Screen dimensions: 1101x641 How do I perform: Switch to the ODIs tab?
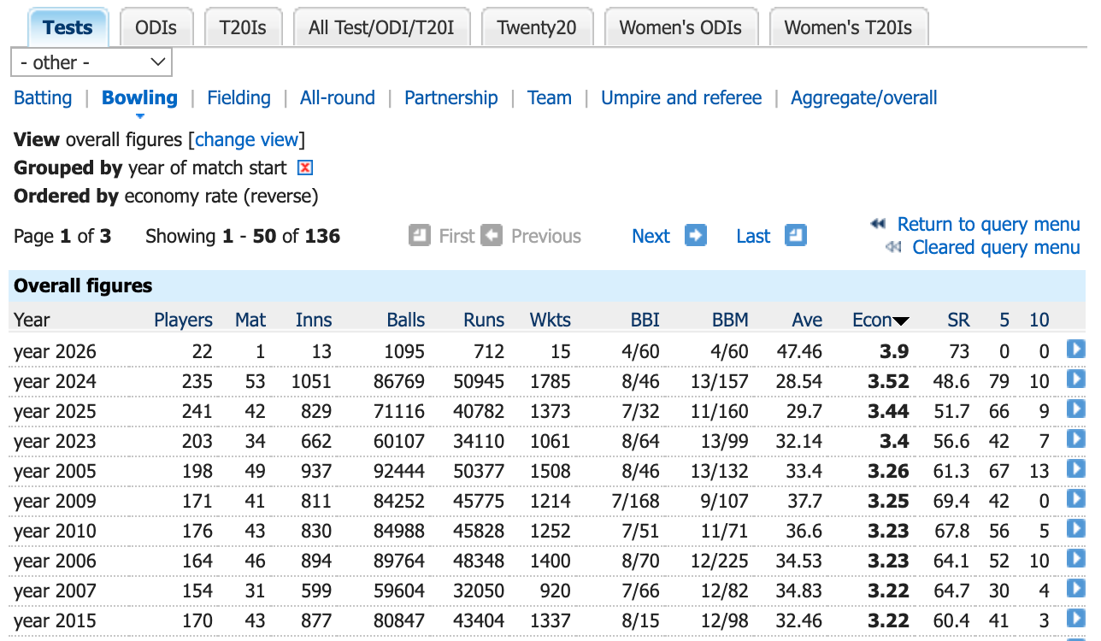156,27
